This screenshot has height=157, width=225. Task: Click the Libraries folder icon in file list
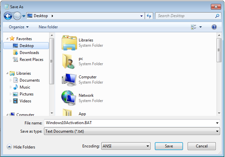pyautogui.click(x=69, y=43)
